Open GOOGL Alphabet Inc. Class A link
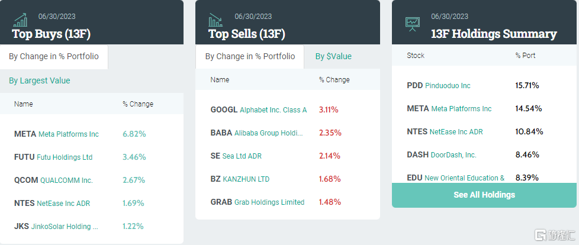The height and width of the screenshot is (245, 579). point(259,110)
